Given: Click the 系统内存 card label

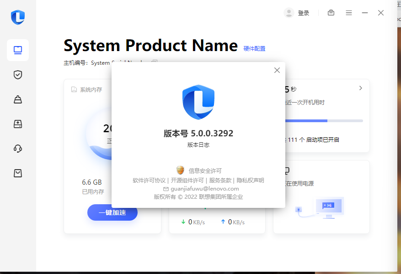Looking at the screenshot, I should [x=91, y=90].
